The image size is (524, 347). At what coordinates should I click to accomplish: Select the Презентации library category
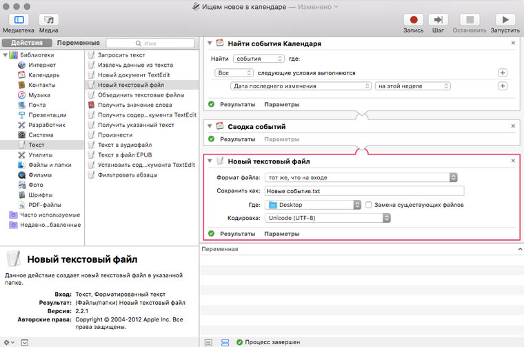47,115
